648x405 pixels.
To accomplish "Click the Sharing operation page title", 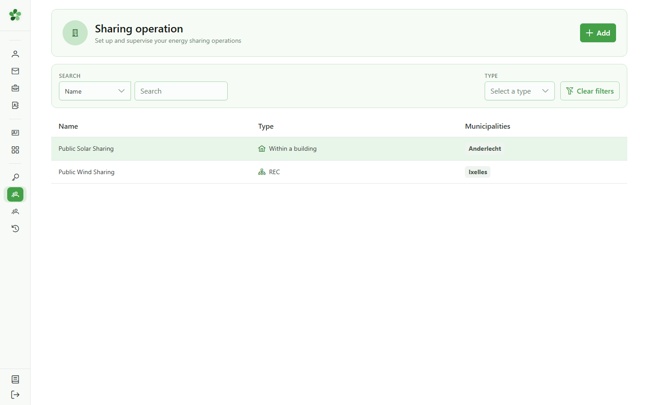I will 139,28.
